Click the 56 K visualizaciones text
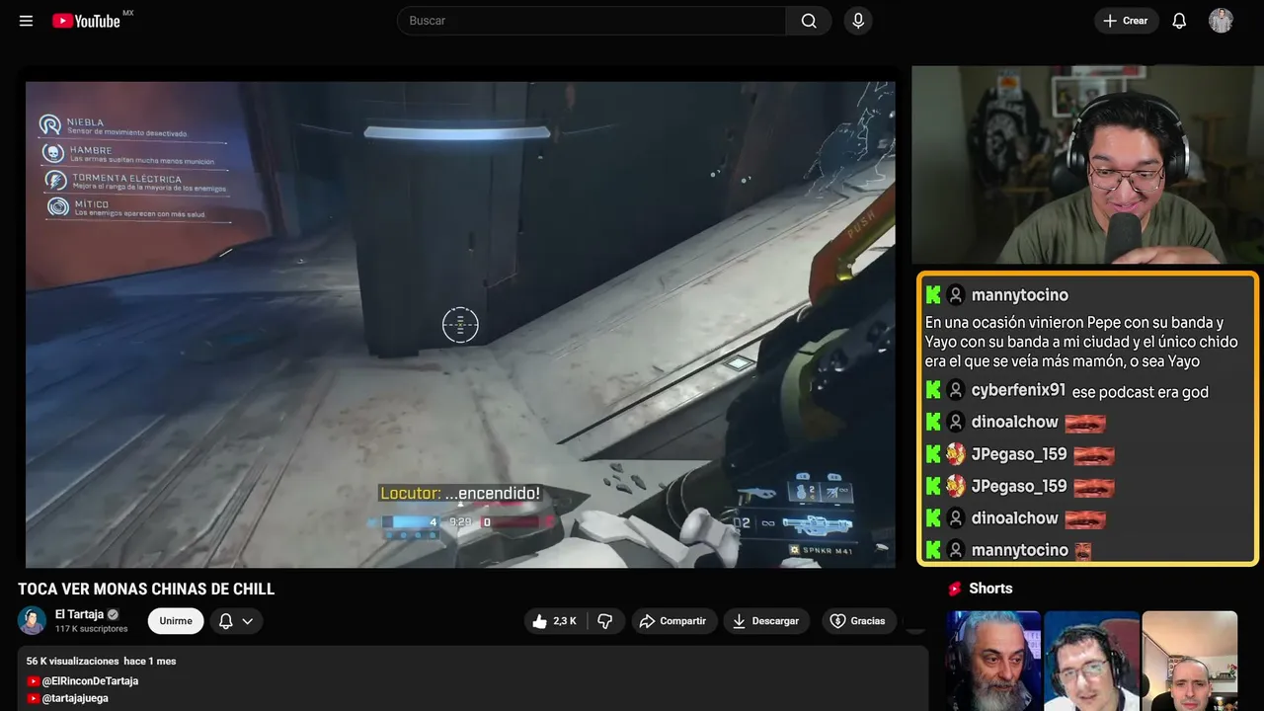 (73, 661)
